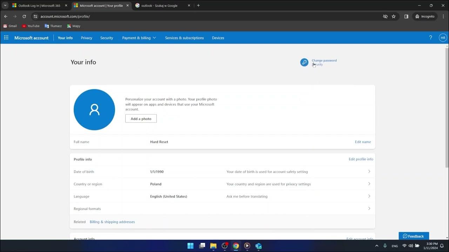The height and width of the screenshot is (252, 449).
Task: Click the bookmark star in the address bar
Action: point(393,16)
